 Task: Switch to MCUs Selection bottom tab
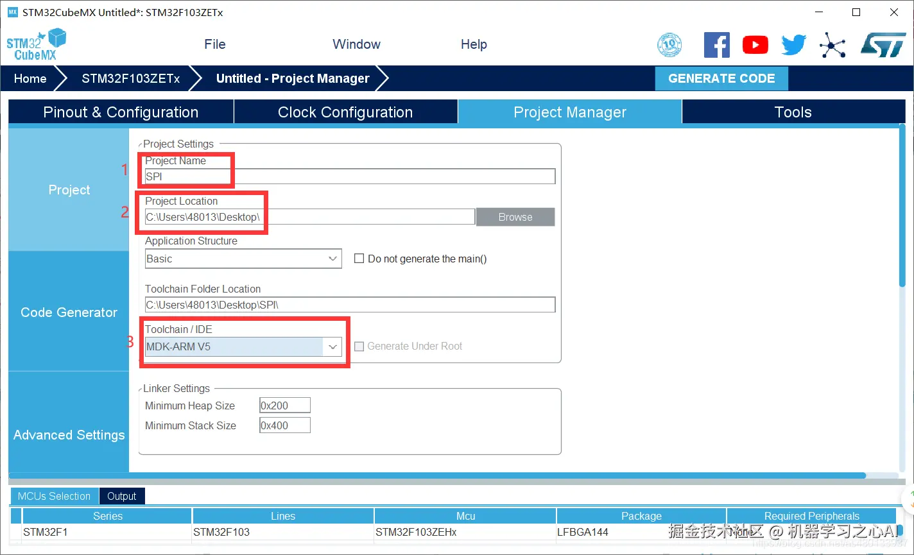[x=54, y=496]
